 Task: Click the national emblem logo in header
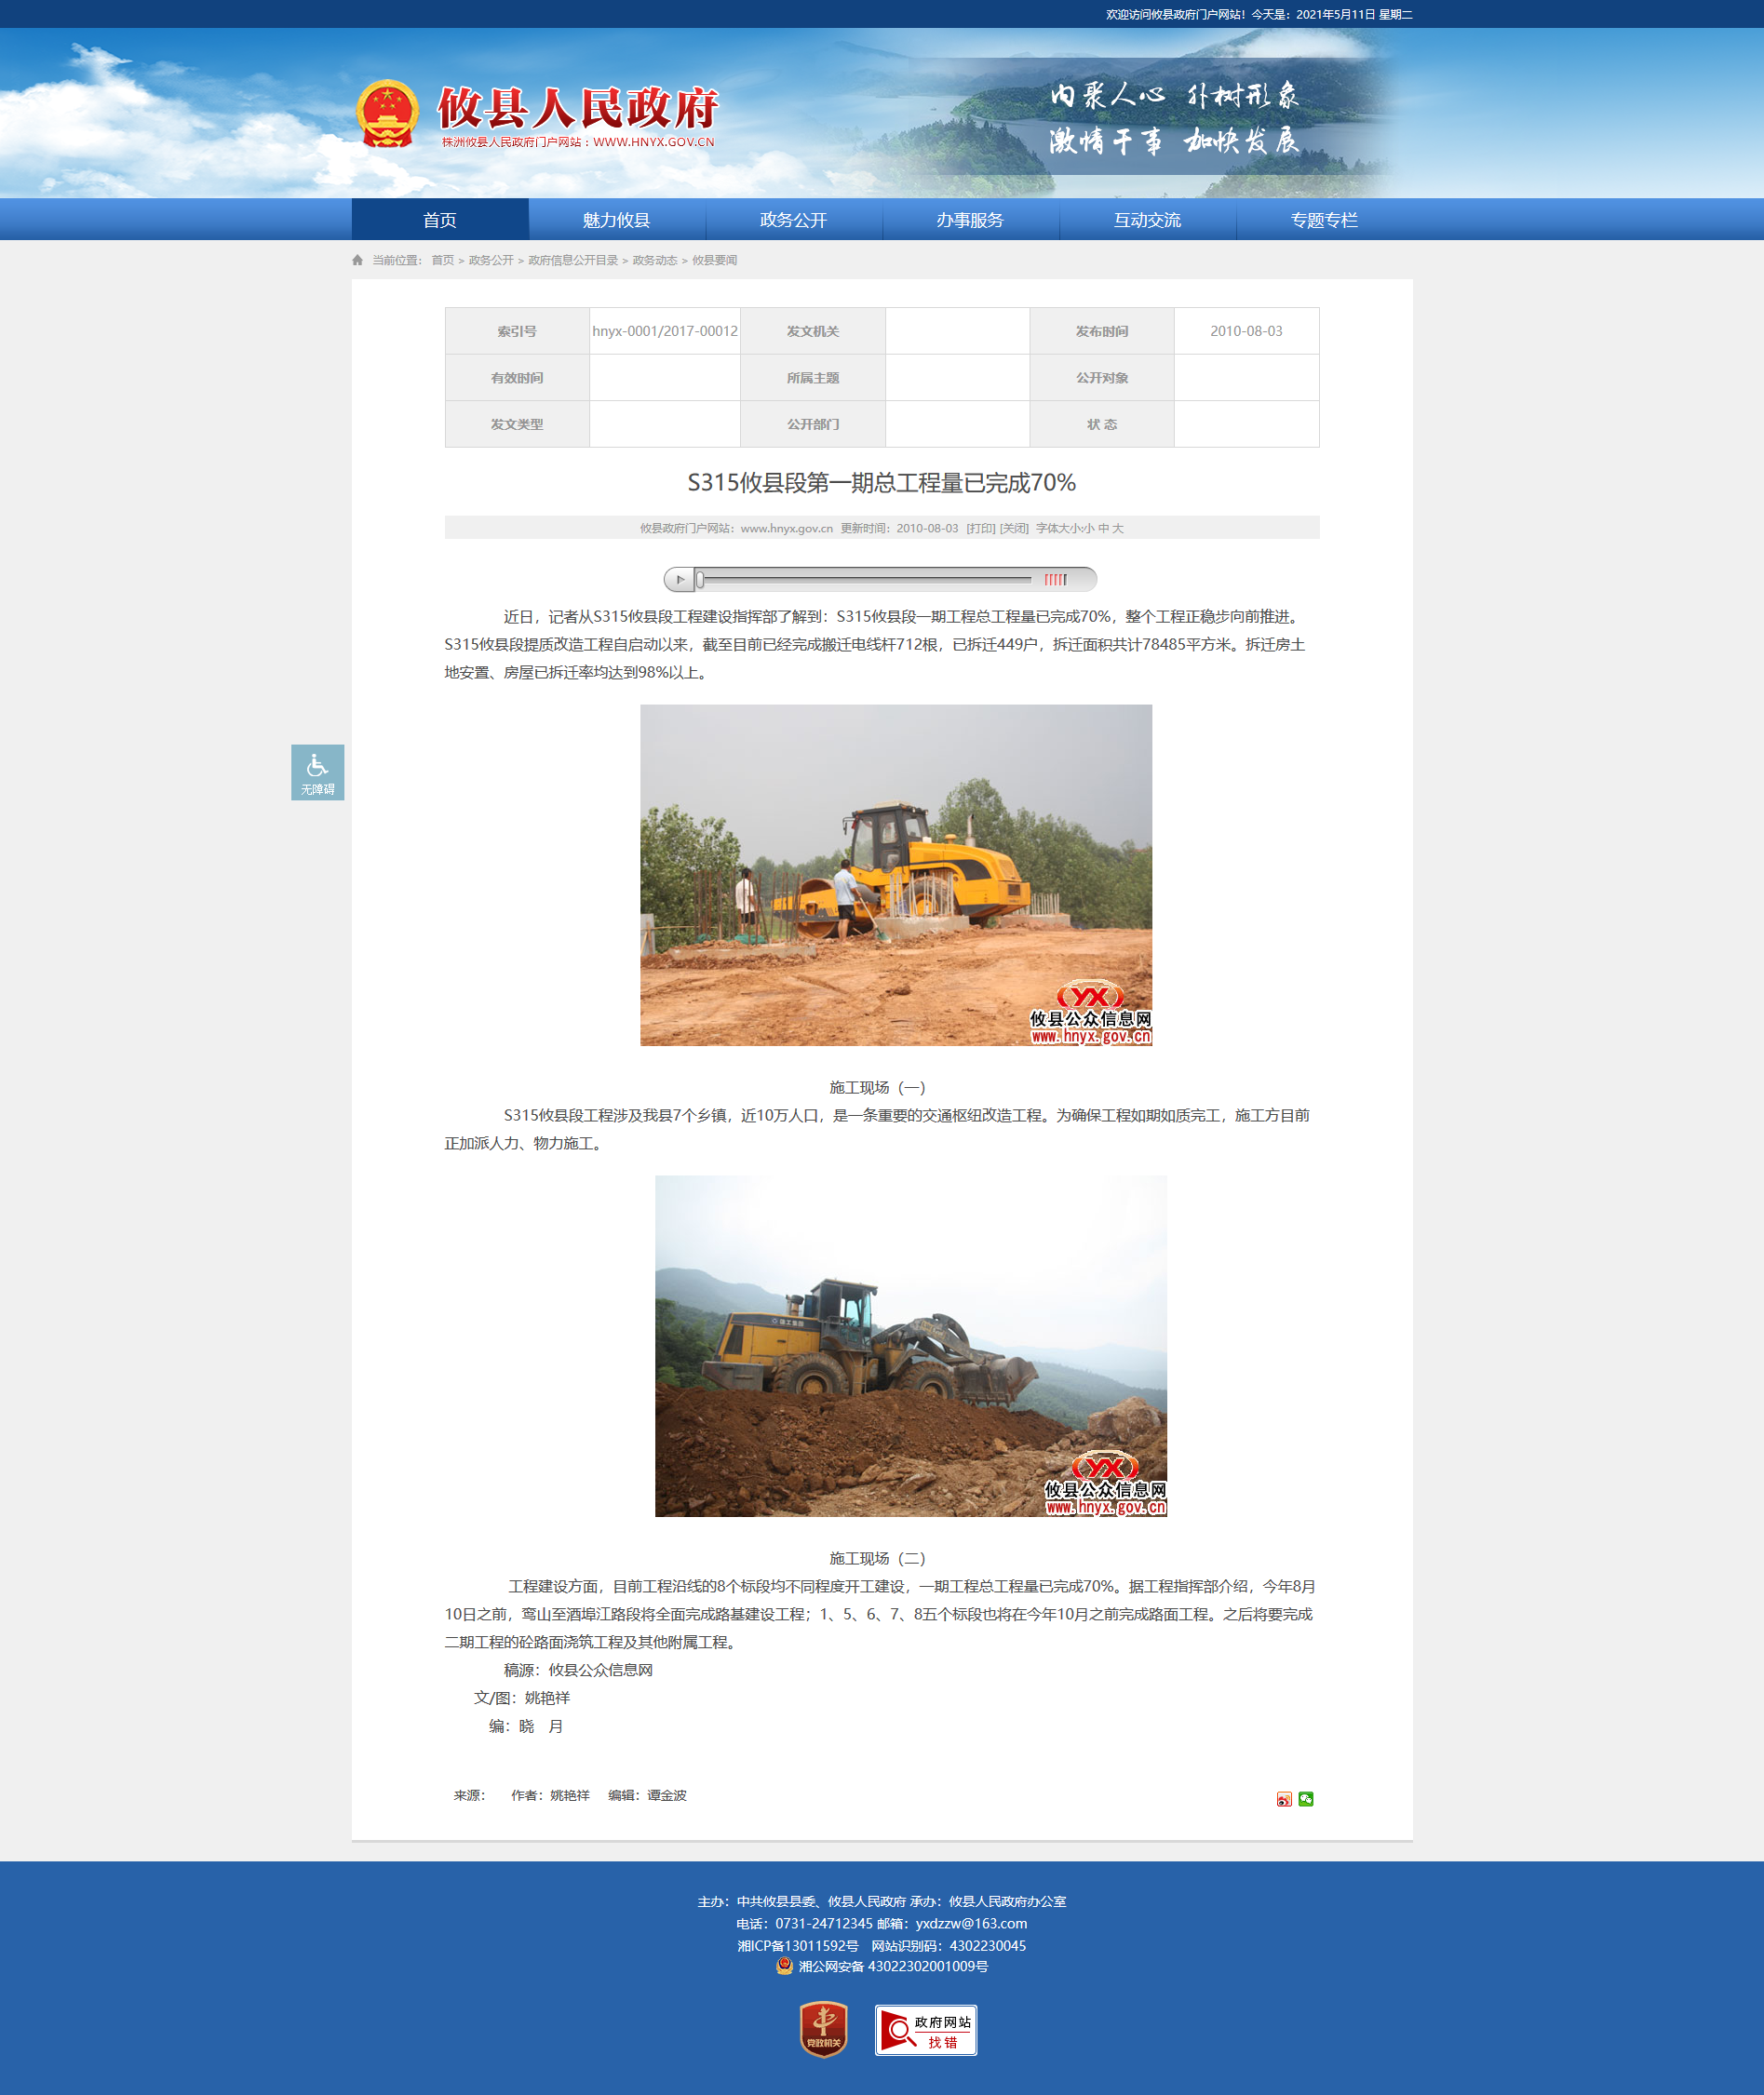[388, 114]
